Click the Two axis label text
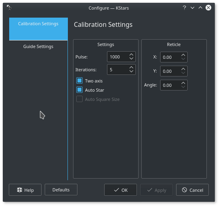The height and width of the screenshot is (207, 220). point(94,81)
